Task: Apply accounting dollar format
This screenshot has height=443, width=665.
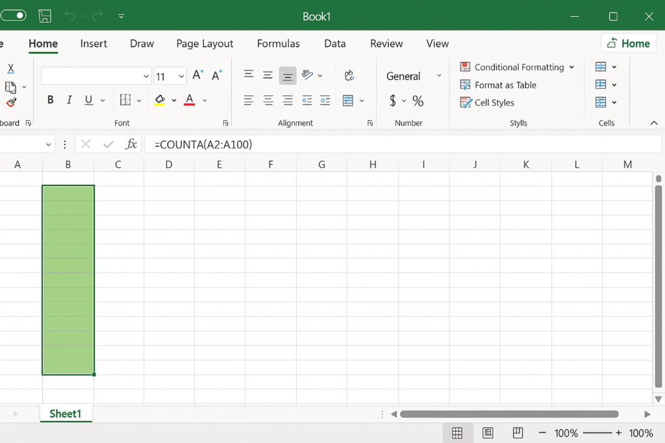Action: click(x=393, y=101)
